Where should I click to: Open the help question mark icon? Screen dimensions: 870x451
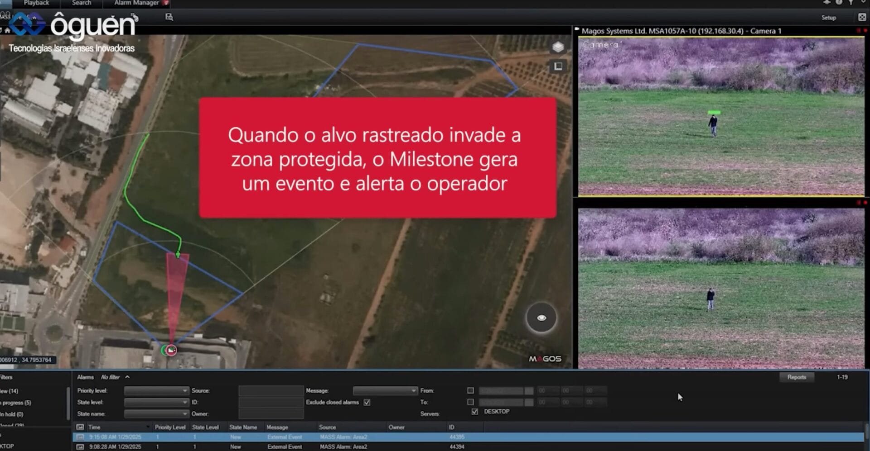coord(839,3)
